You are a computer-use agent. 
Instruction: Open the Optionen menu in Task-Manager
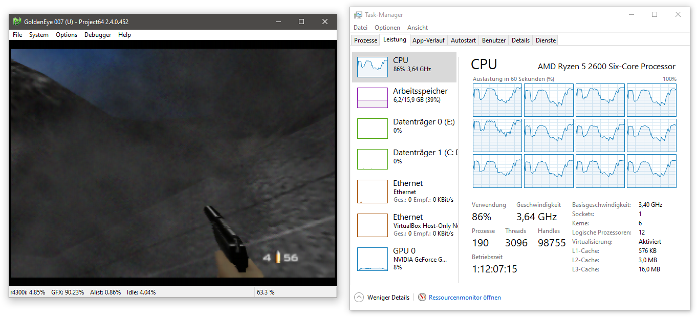click(387, 27)
